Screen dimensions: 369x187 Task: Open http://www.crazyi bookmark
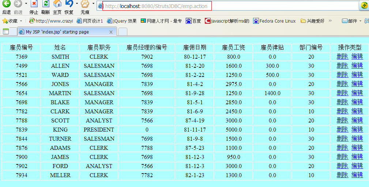tap(51, 21)
